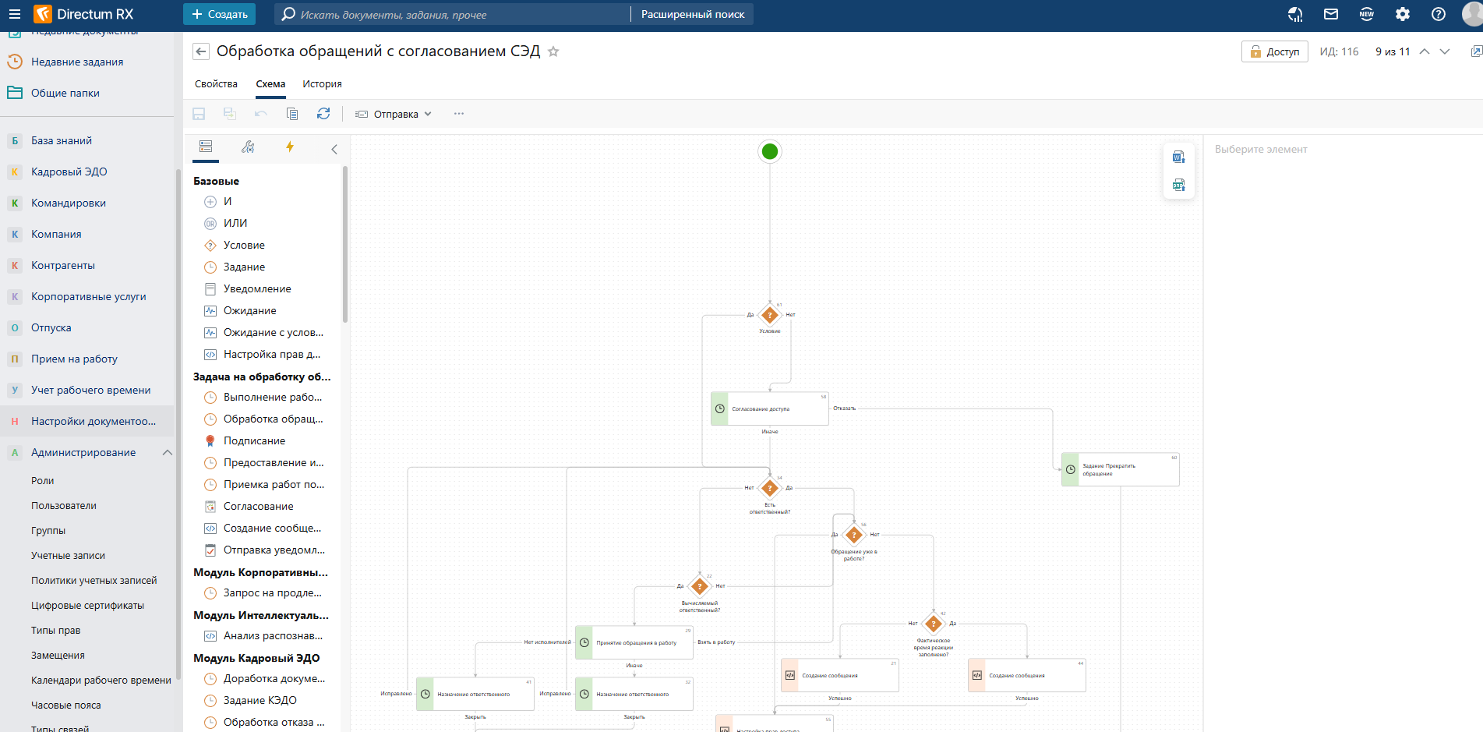The image size is (1483, 732).
Task: Click the refresh icon in the scheme toolbar
Action: click(323, 114)
